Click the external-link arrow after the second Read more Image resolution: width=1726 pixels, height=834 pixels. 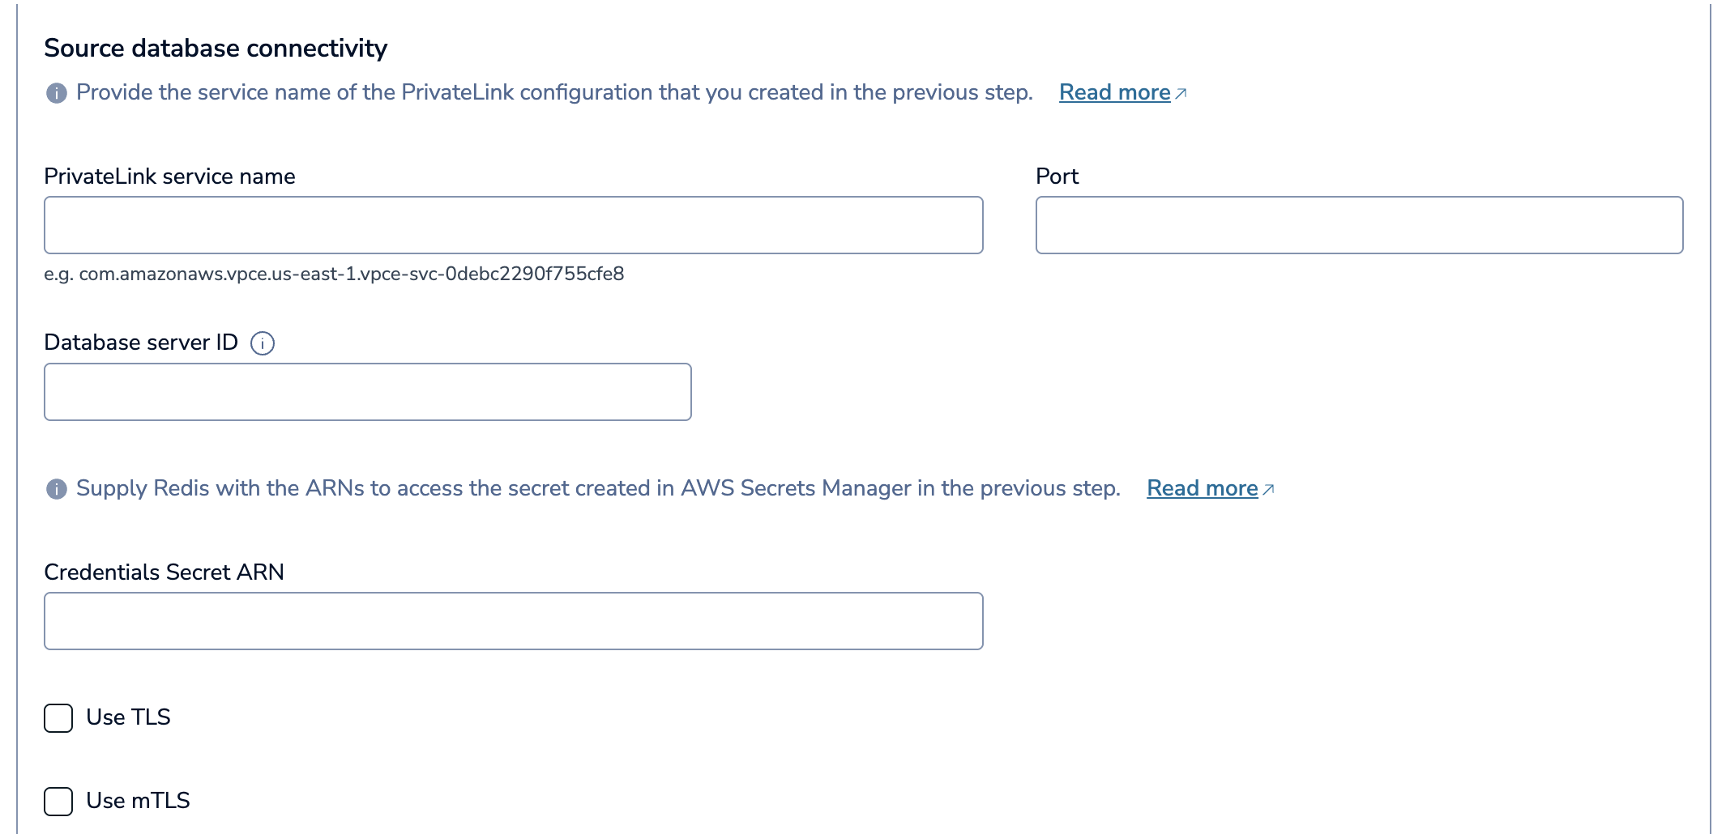click(x=1268, y=489)
